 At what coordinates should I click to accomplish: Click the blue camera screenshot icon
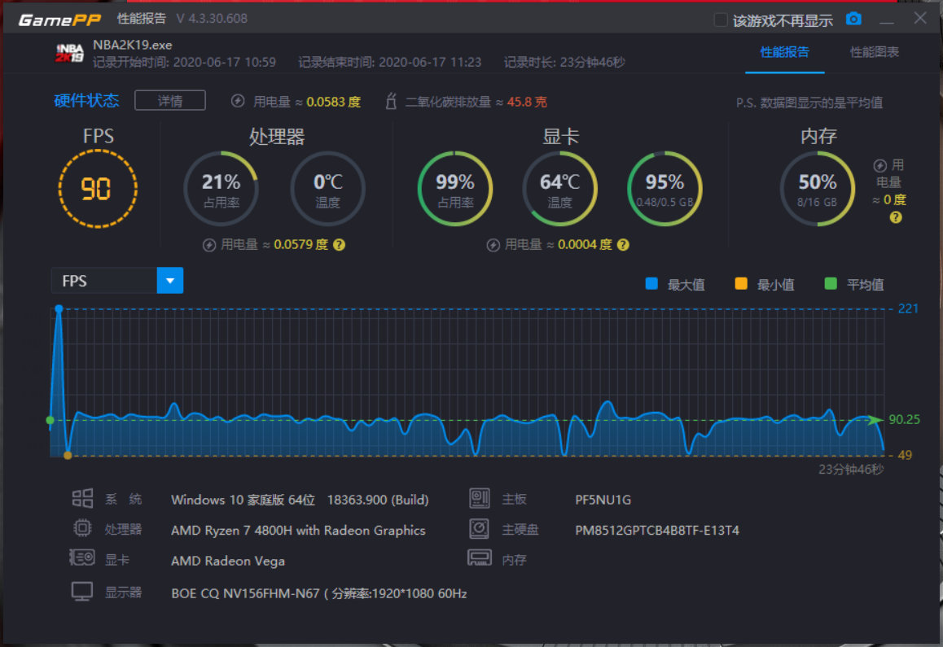click(x=853, y=18)
